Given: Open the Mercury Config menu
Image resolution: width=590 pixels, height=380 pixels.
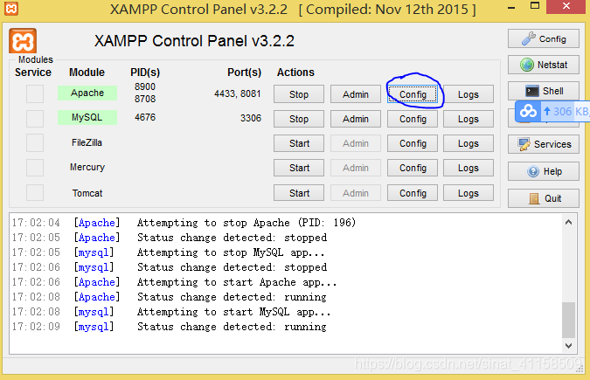Looking at the screenshot, I should pyautogui.click(x=413, y=168).
